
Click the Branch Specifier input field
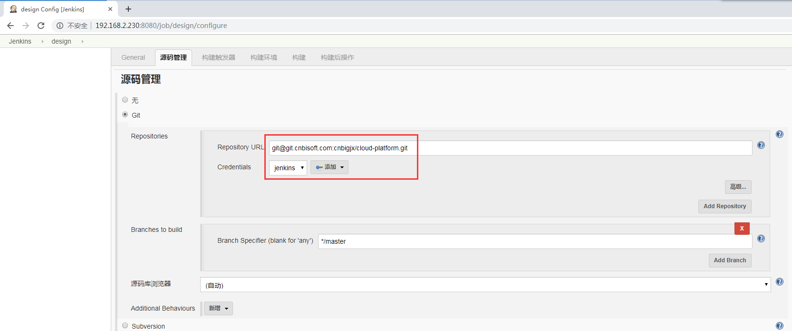(535, 241)
